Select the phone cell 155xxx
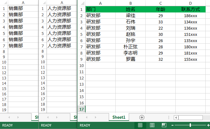 [190, 59]
